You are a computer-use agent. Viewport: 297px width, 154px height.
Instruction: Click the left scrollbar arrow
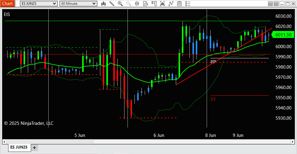tap(4, 142)
